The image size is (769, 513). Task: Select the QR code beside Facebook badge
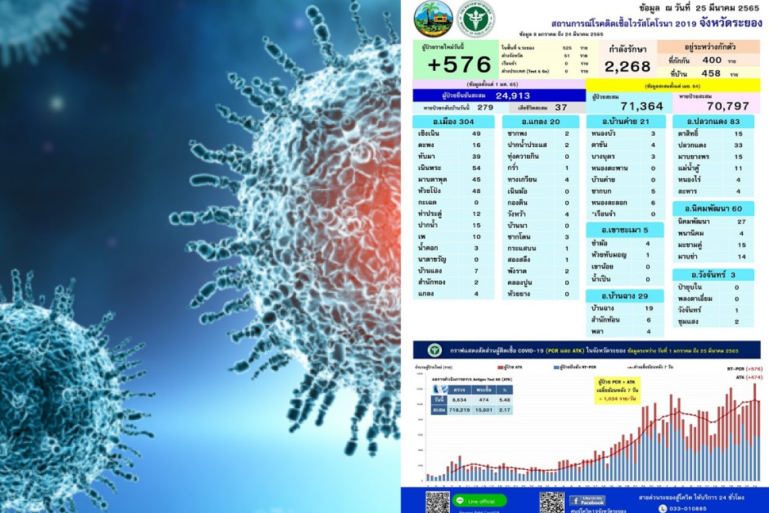point(552,502)
